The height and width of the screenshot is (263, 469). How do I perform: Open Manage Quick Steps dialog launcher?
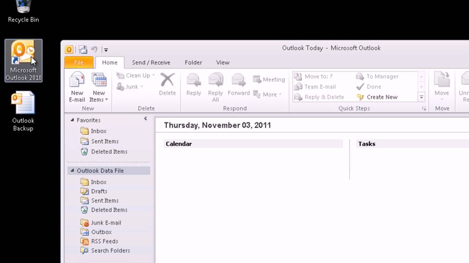(424, 108)
